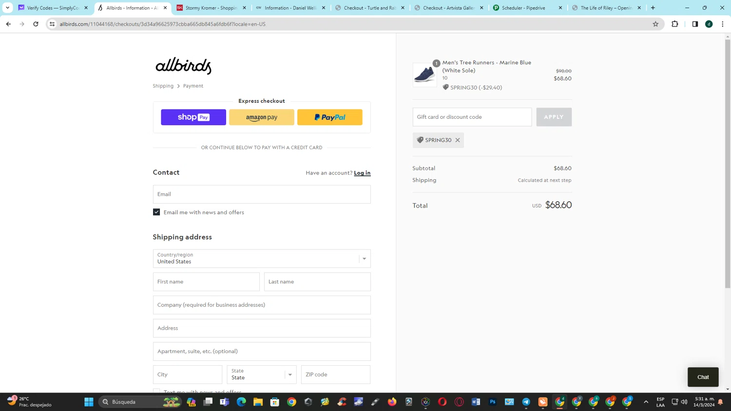Switch to The Life of Riley tab

coord(607,8)
